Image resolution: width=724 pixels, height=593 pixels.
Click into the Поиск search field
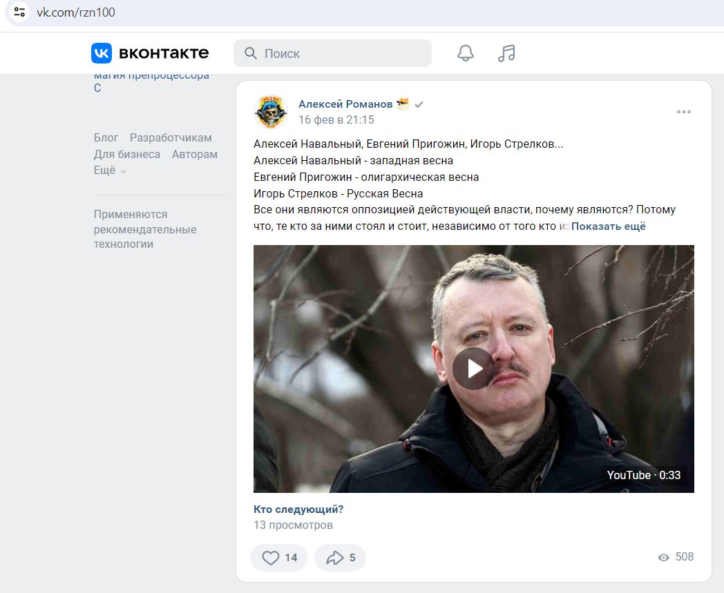coord(332,53)
